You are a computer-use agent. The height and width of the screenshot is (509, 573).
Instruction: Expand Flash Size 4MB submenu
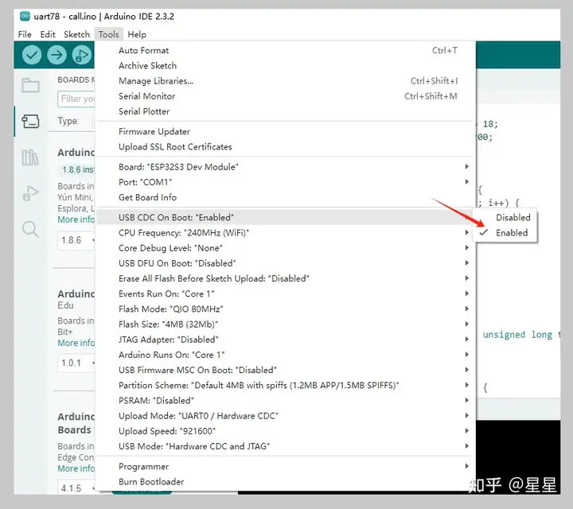click(x=286, y=324)
